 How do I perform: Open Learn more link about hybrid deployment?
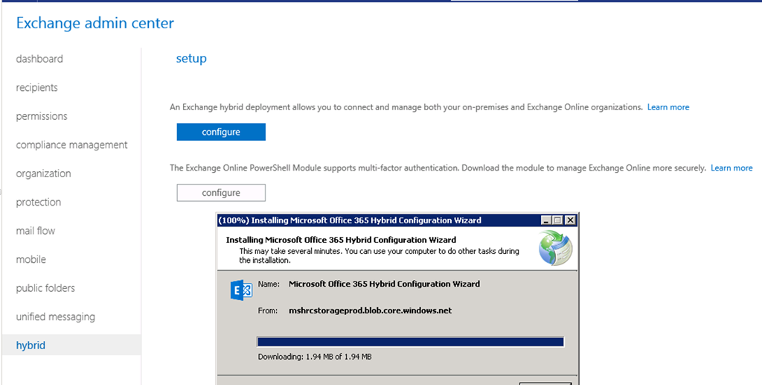(x=668, y=107)
